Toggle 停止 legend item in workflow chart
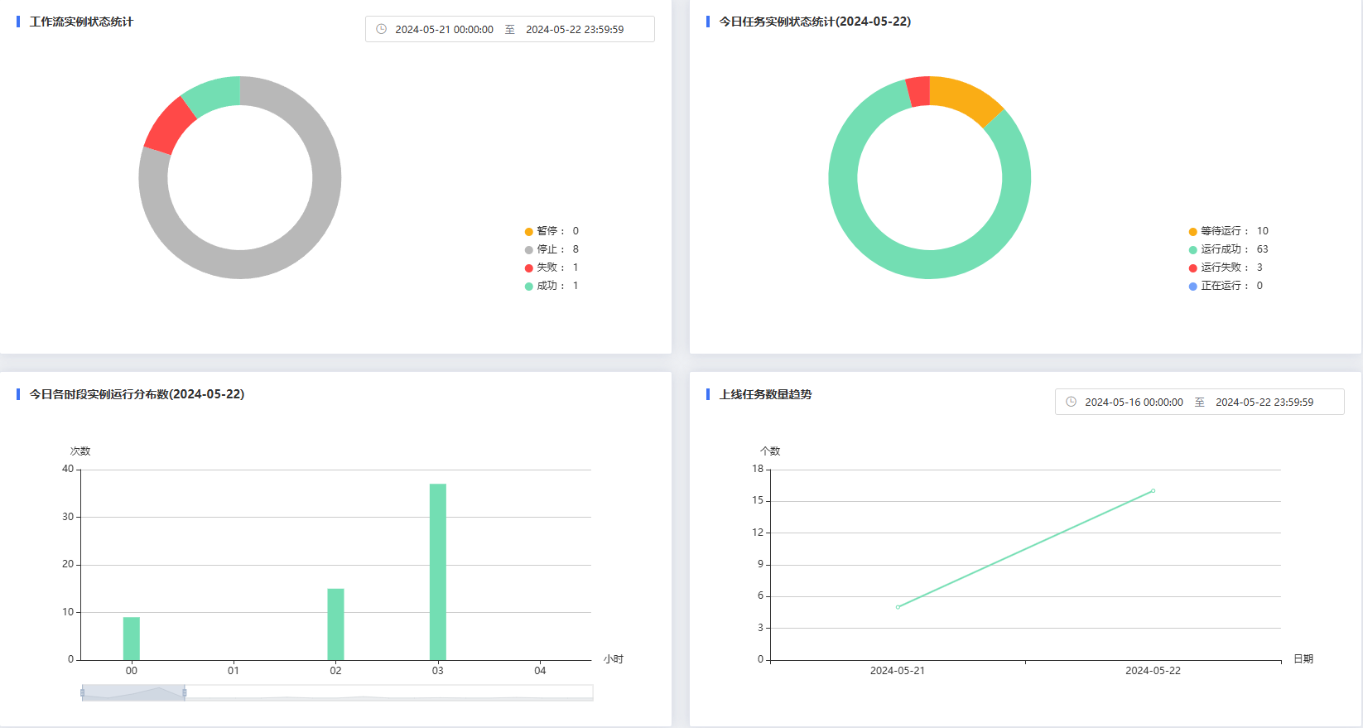Image resolution: width=1363 pixels, height=728 pixels. click(551, 249)
